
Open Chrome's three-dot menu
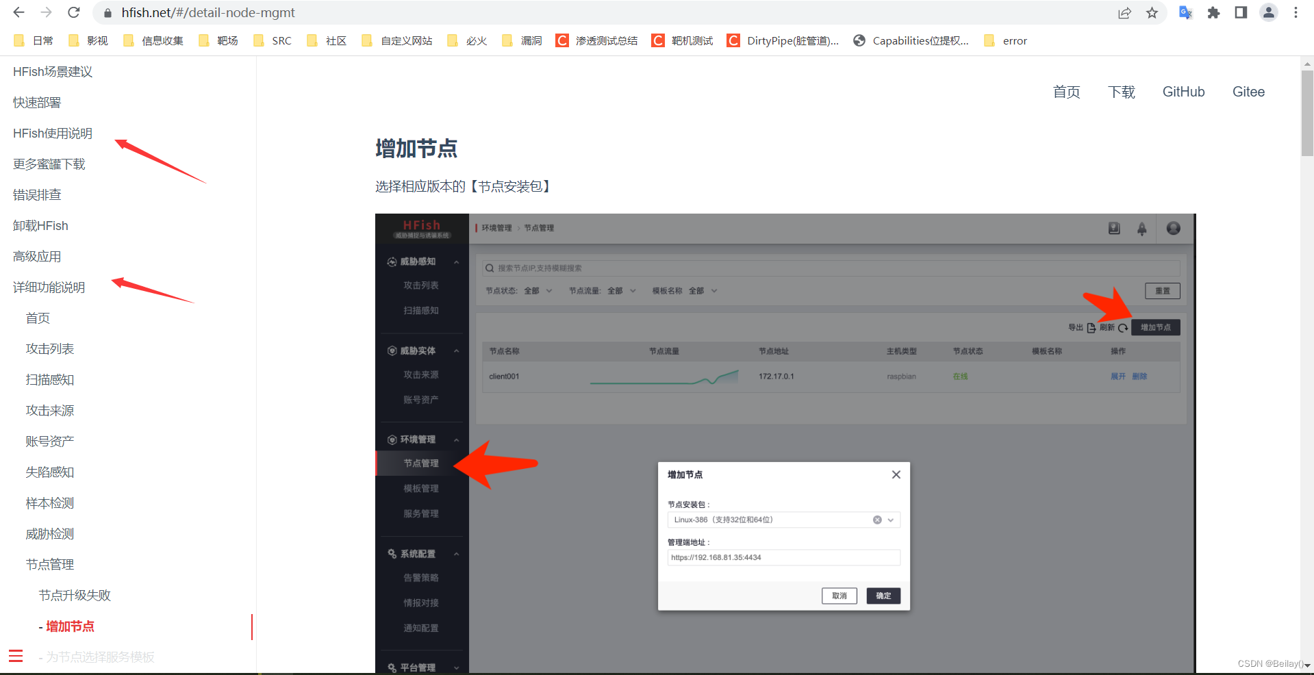click(1296, 13)
